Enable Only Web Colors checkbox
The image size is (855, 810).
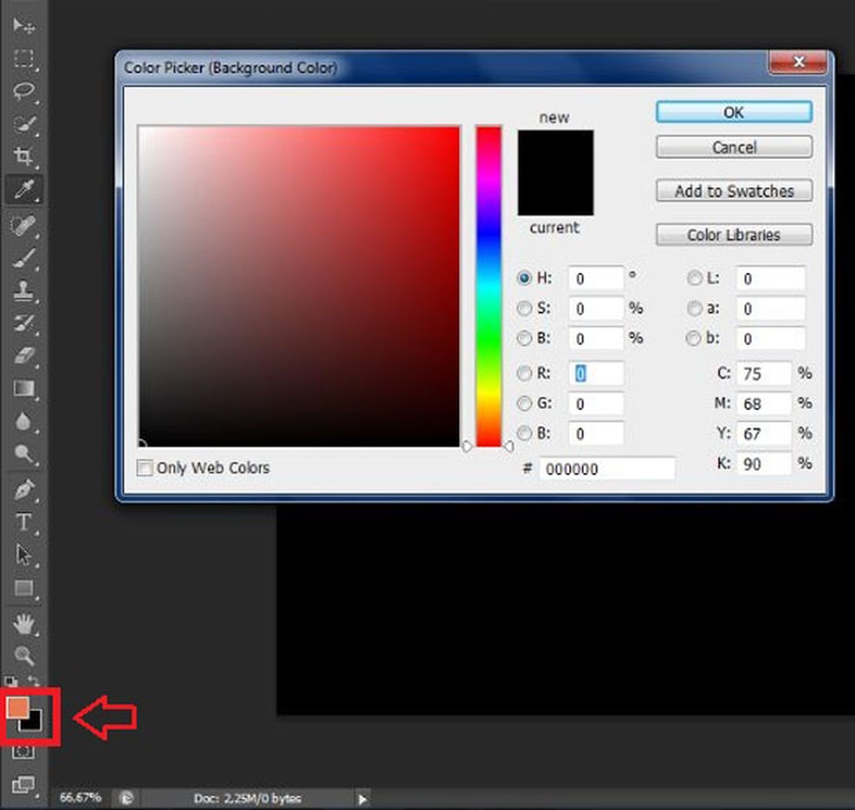[x=144, y=468]
